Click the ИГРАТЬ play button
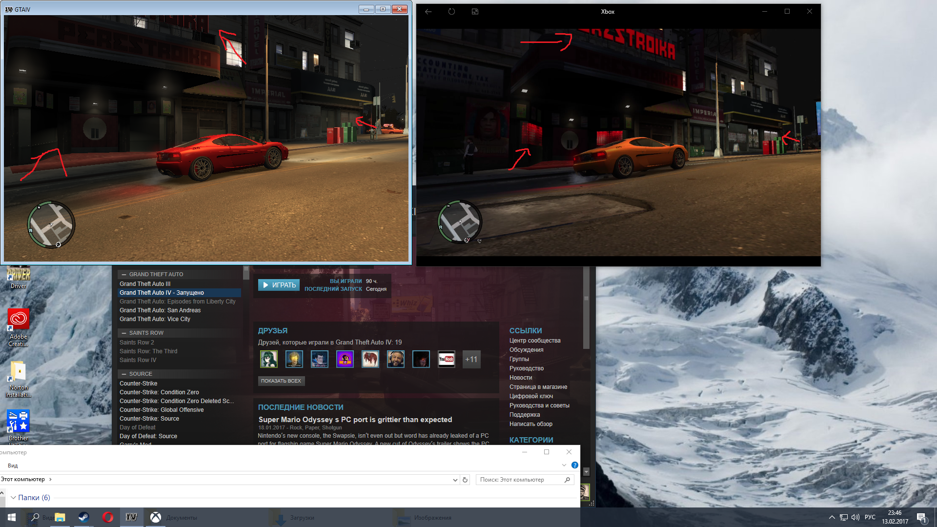Screen dimensions: 937x527 (279, 285)
